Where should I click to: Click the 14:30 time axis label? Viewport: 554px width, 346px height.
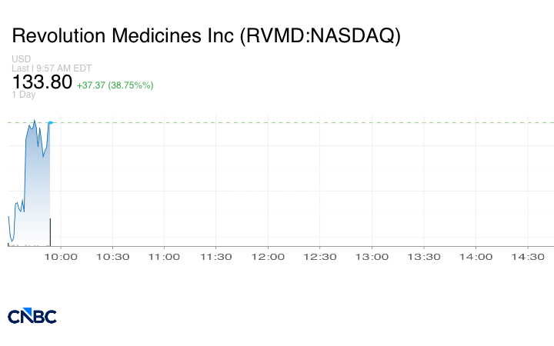coord(528,257)
